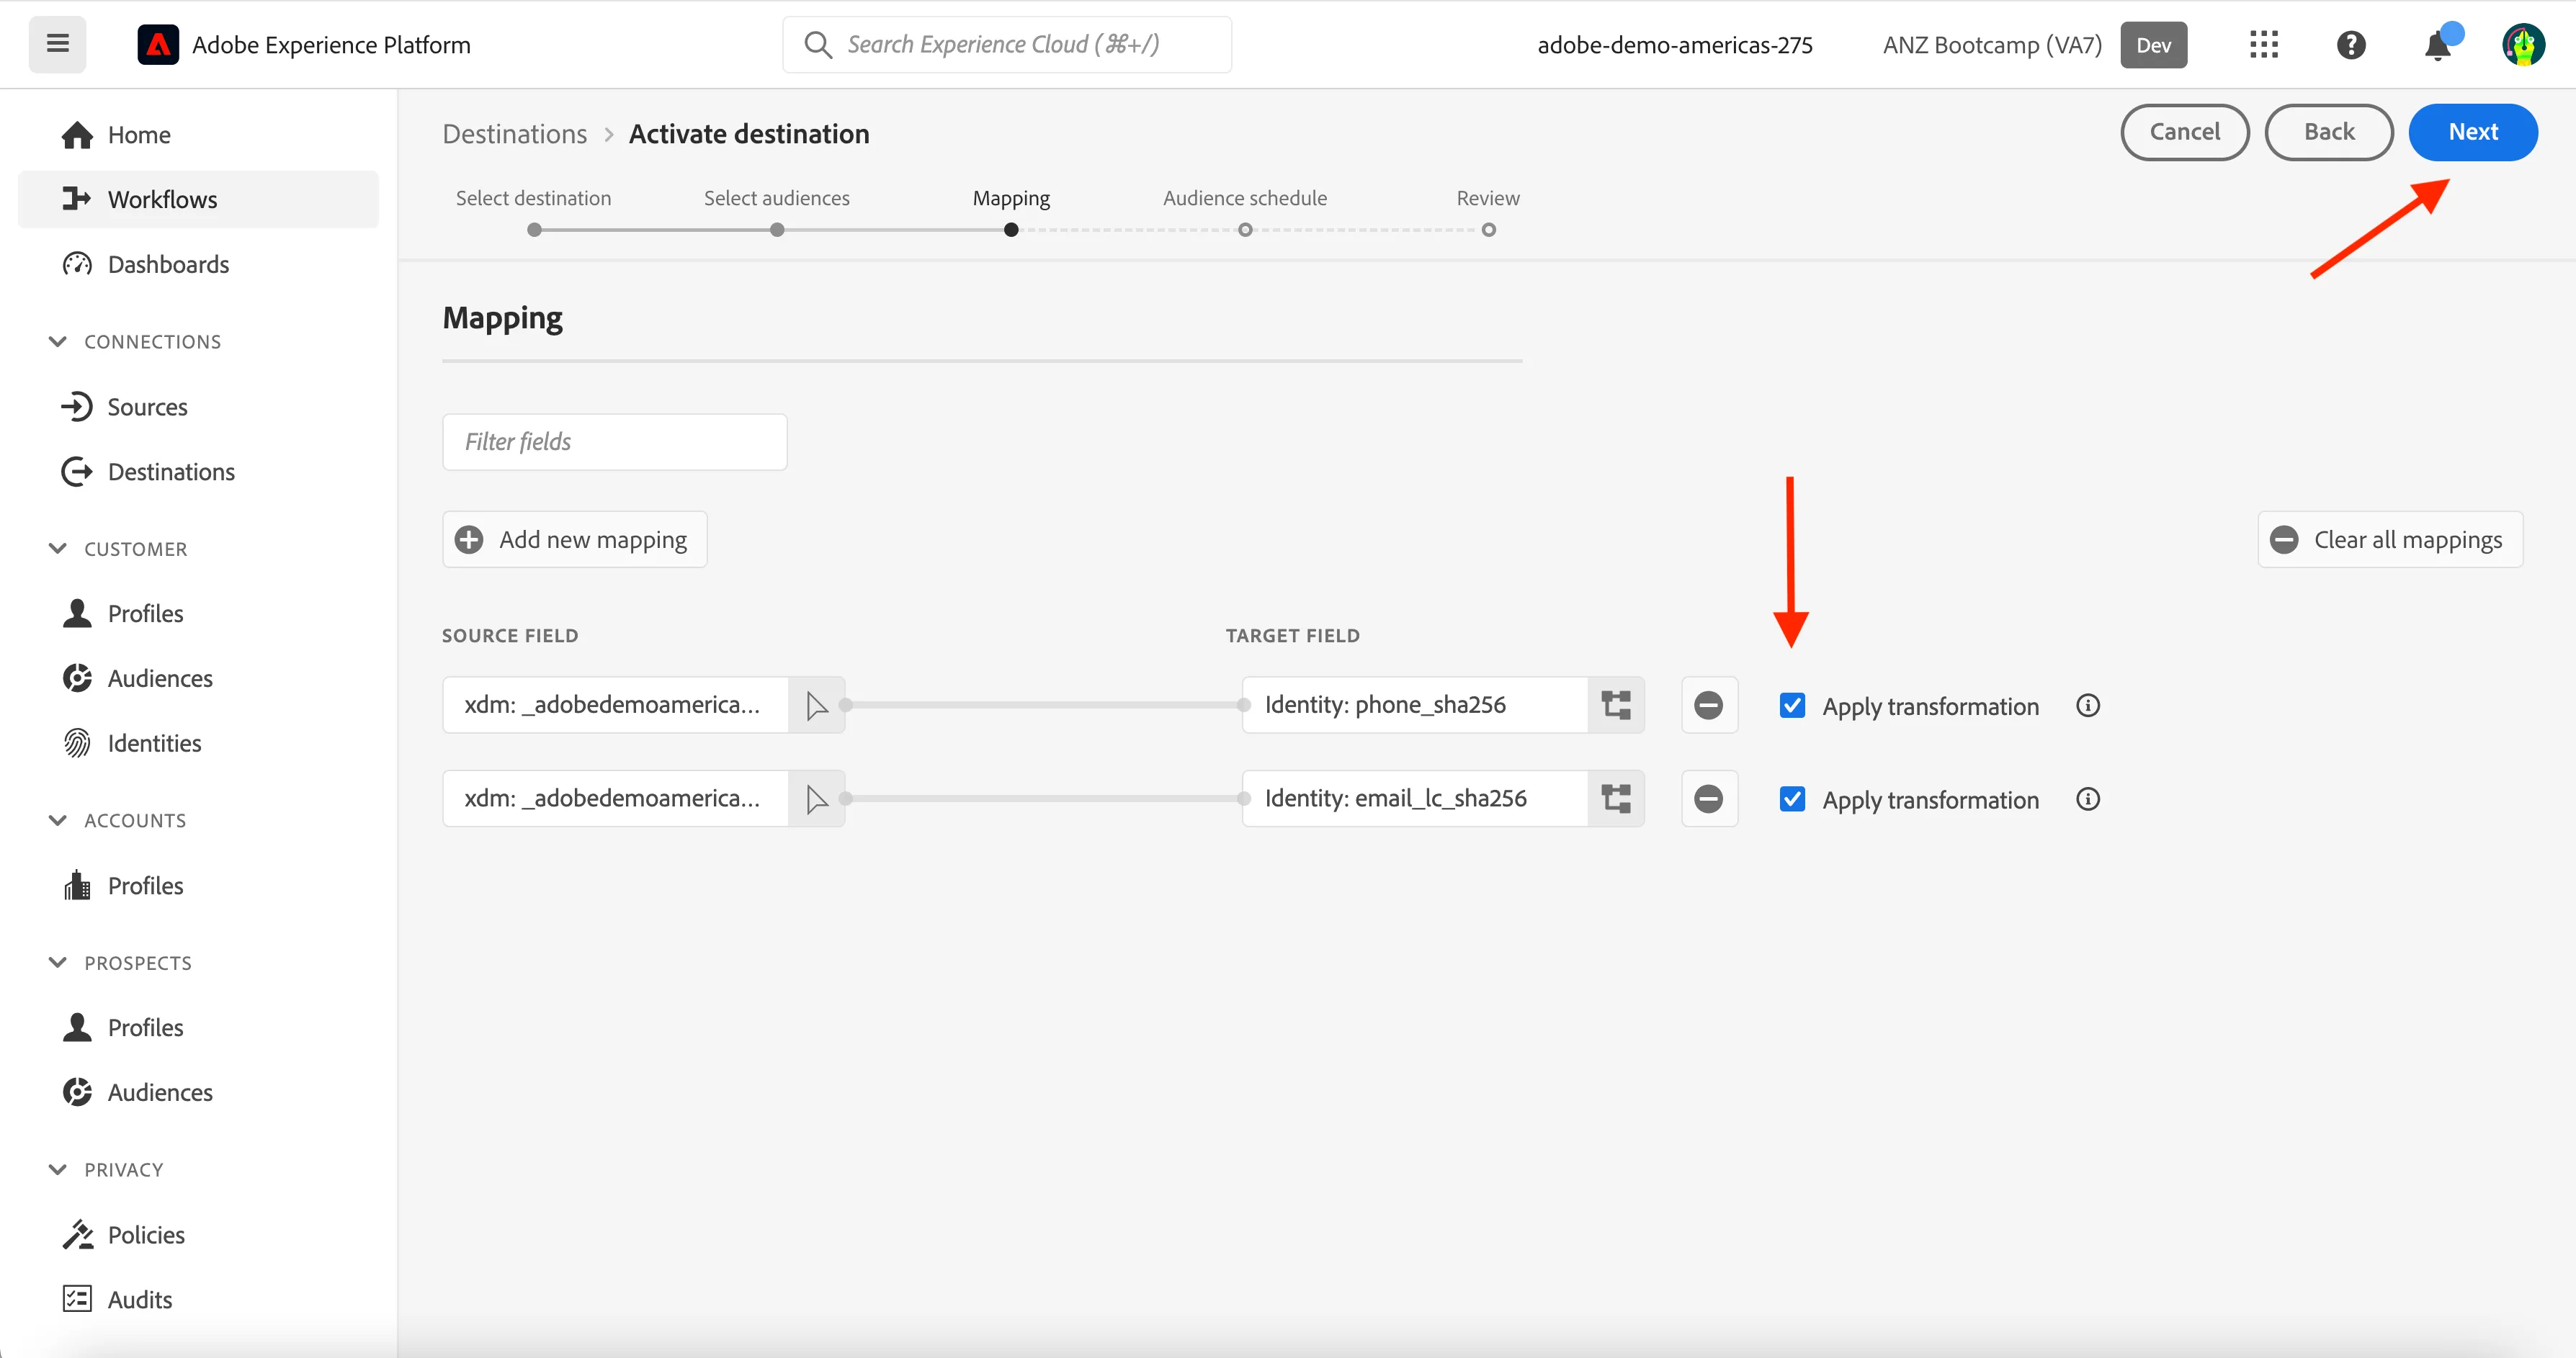This screenshot has width=2576, height=1358.
Task: Select source field arrow for phone_sha256 row
Action: click(817, 706)
